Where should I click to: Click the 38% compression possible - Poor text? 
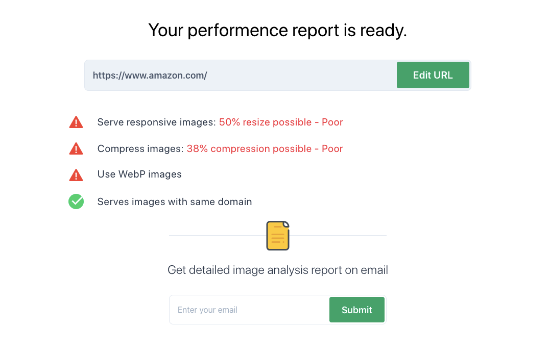[265, 149]
